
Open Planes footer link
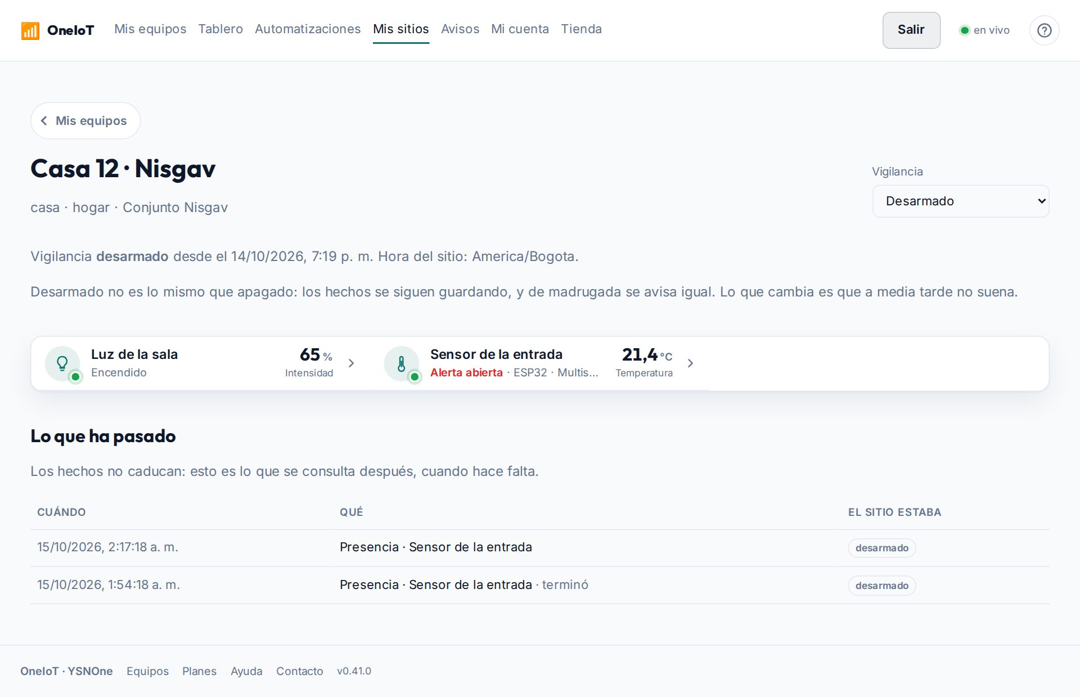click(199, 671)
